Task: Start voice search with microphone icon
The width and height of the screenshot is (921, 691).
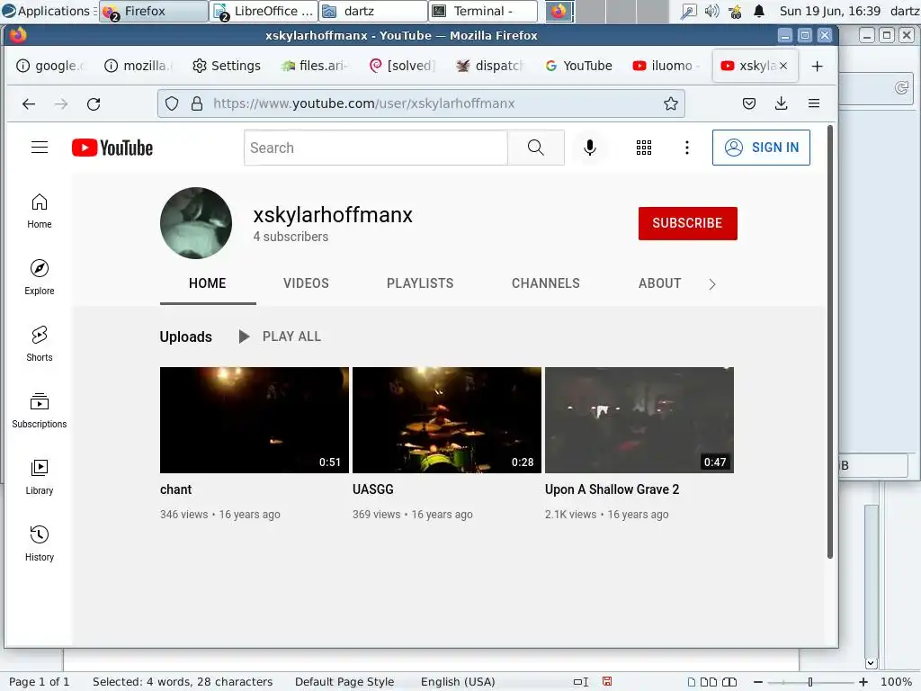Action: [x=590, y=148]
